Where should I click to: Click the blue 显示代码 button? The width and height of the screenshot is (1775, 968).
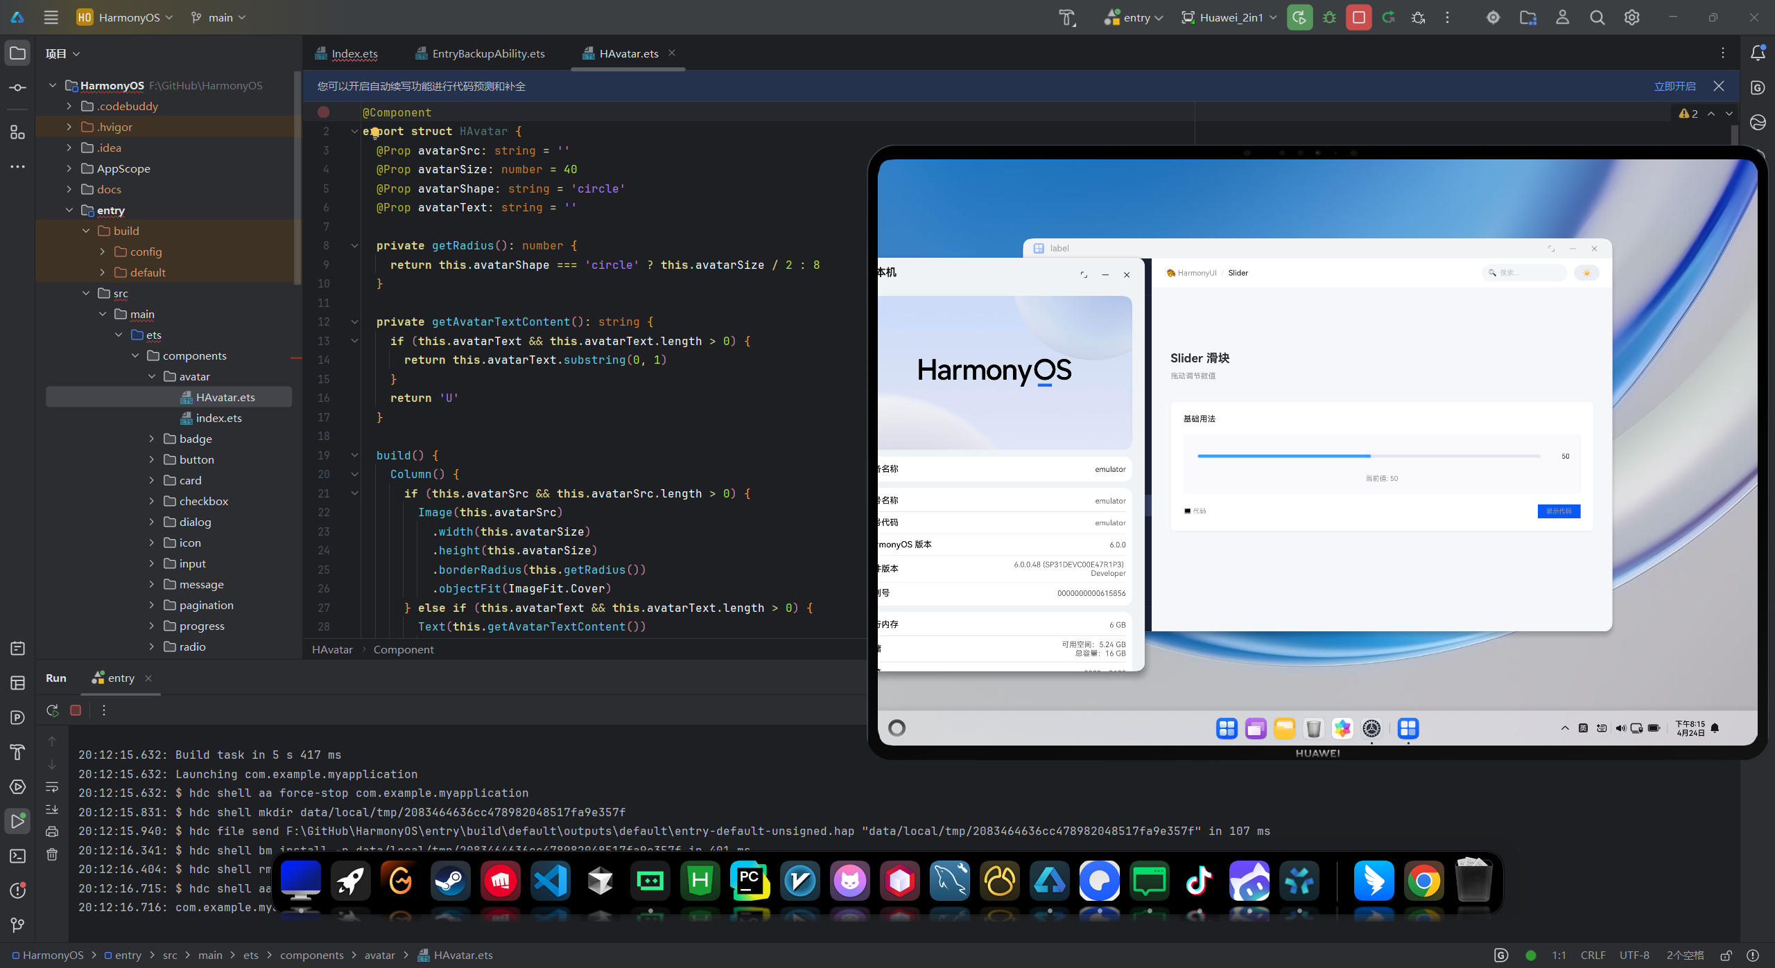1559,511
